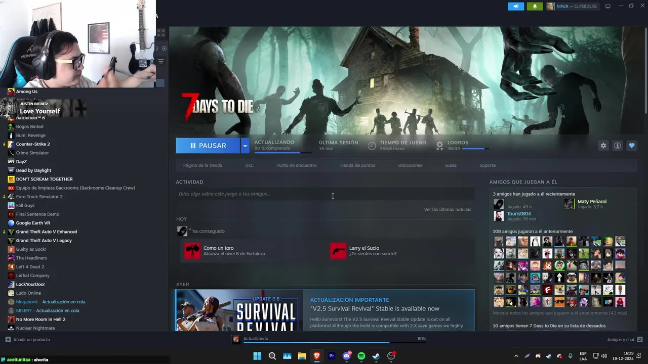Open game settings gear icon
The height and width of the screenshot is (364, 648).
[x=603, y=146]
